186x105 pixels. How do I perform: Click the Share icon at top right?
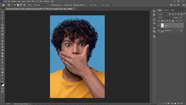tap(184, 5)
